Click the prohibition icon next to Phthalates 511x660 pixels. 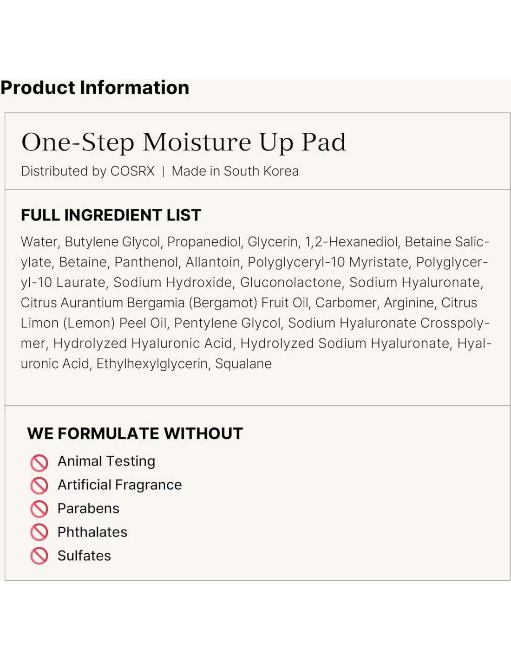(39, 532)
